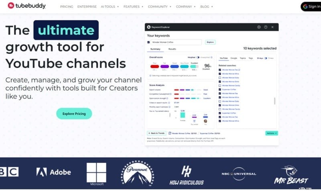Viewport: 321px width, 191px height.
Task: Open the help question-mark icon in Keyword Explorer
Action: pos(266,27)
